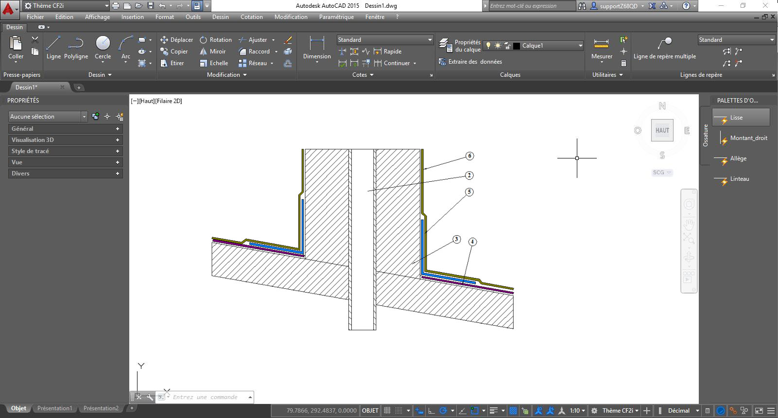Click the Déplacer move tool
778x418 pixels.
point(176,40)
